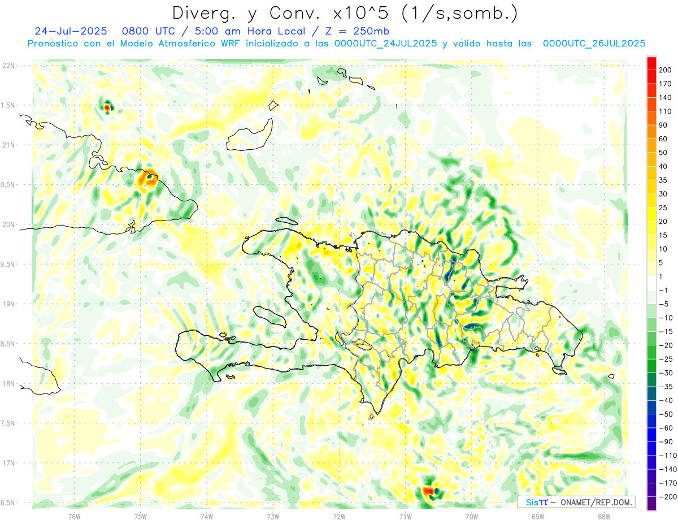Click the '6.5N' latitude label
This screenshot has width=678, height=524.
tap(8, 503)
